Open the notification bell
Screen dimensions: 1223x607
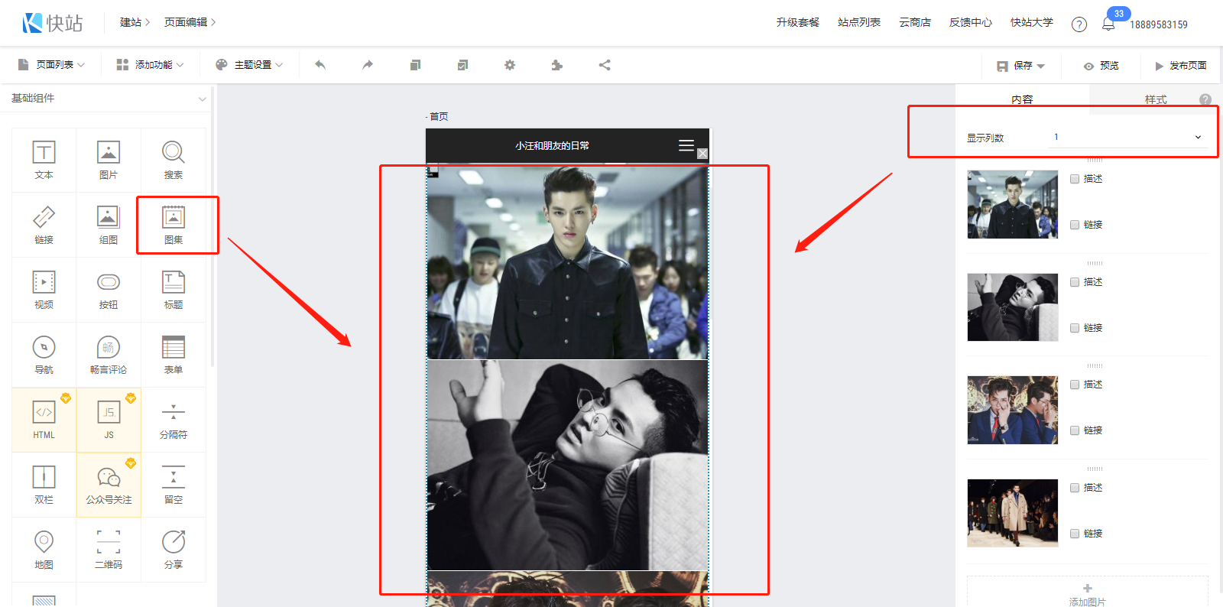[x=1108, y=24]
